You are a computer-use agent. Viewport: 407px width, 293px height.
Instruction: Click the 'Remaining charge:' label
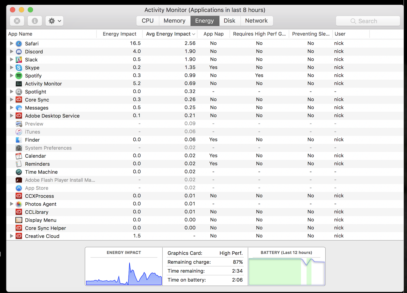point(189,262)
